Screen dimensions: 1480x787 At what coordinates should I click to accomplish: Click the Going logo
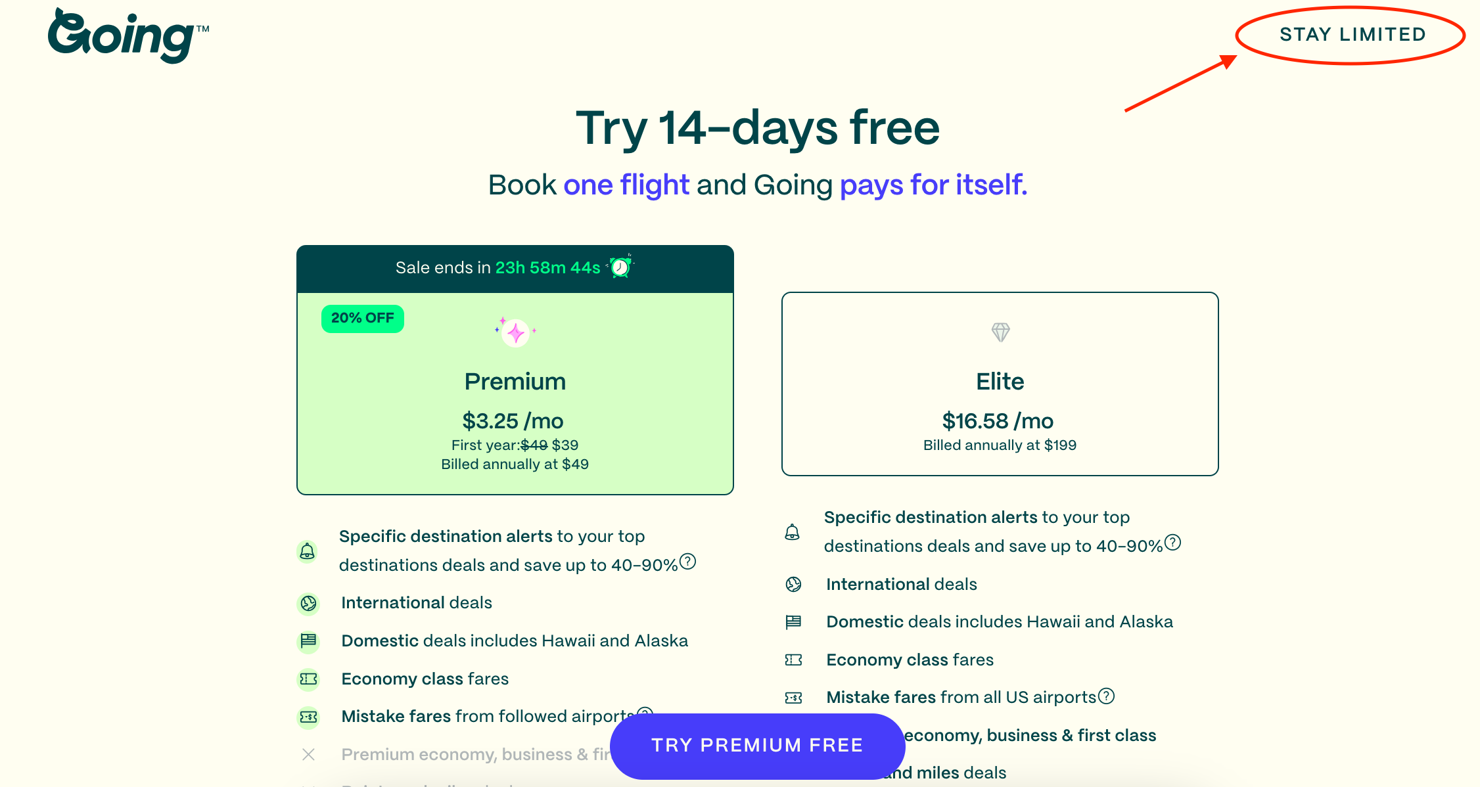[x=128, y=36]
